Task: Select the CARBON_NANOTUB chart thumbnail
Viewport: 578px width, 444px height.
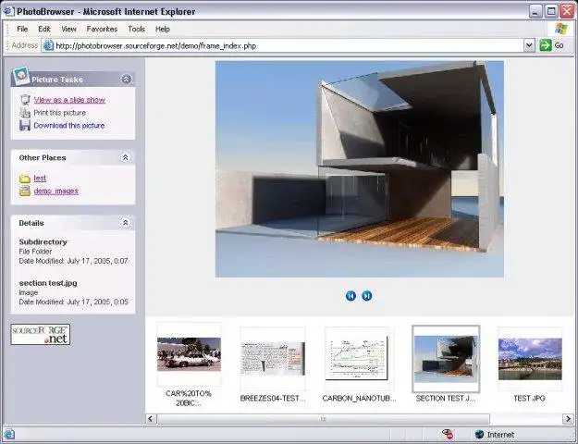Action: click(356, 358)
